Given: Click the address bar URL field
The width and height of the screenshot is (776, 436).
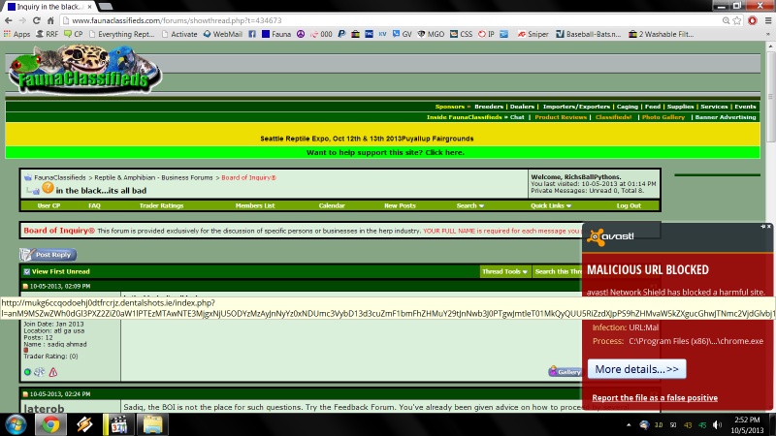Looking at the screenshot, I should pyautogui.click(x=391, y=20).
